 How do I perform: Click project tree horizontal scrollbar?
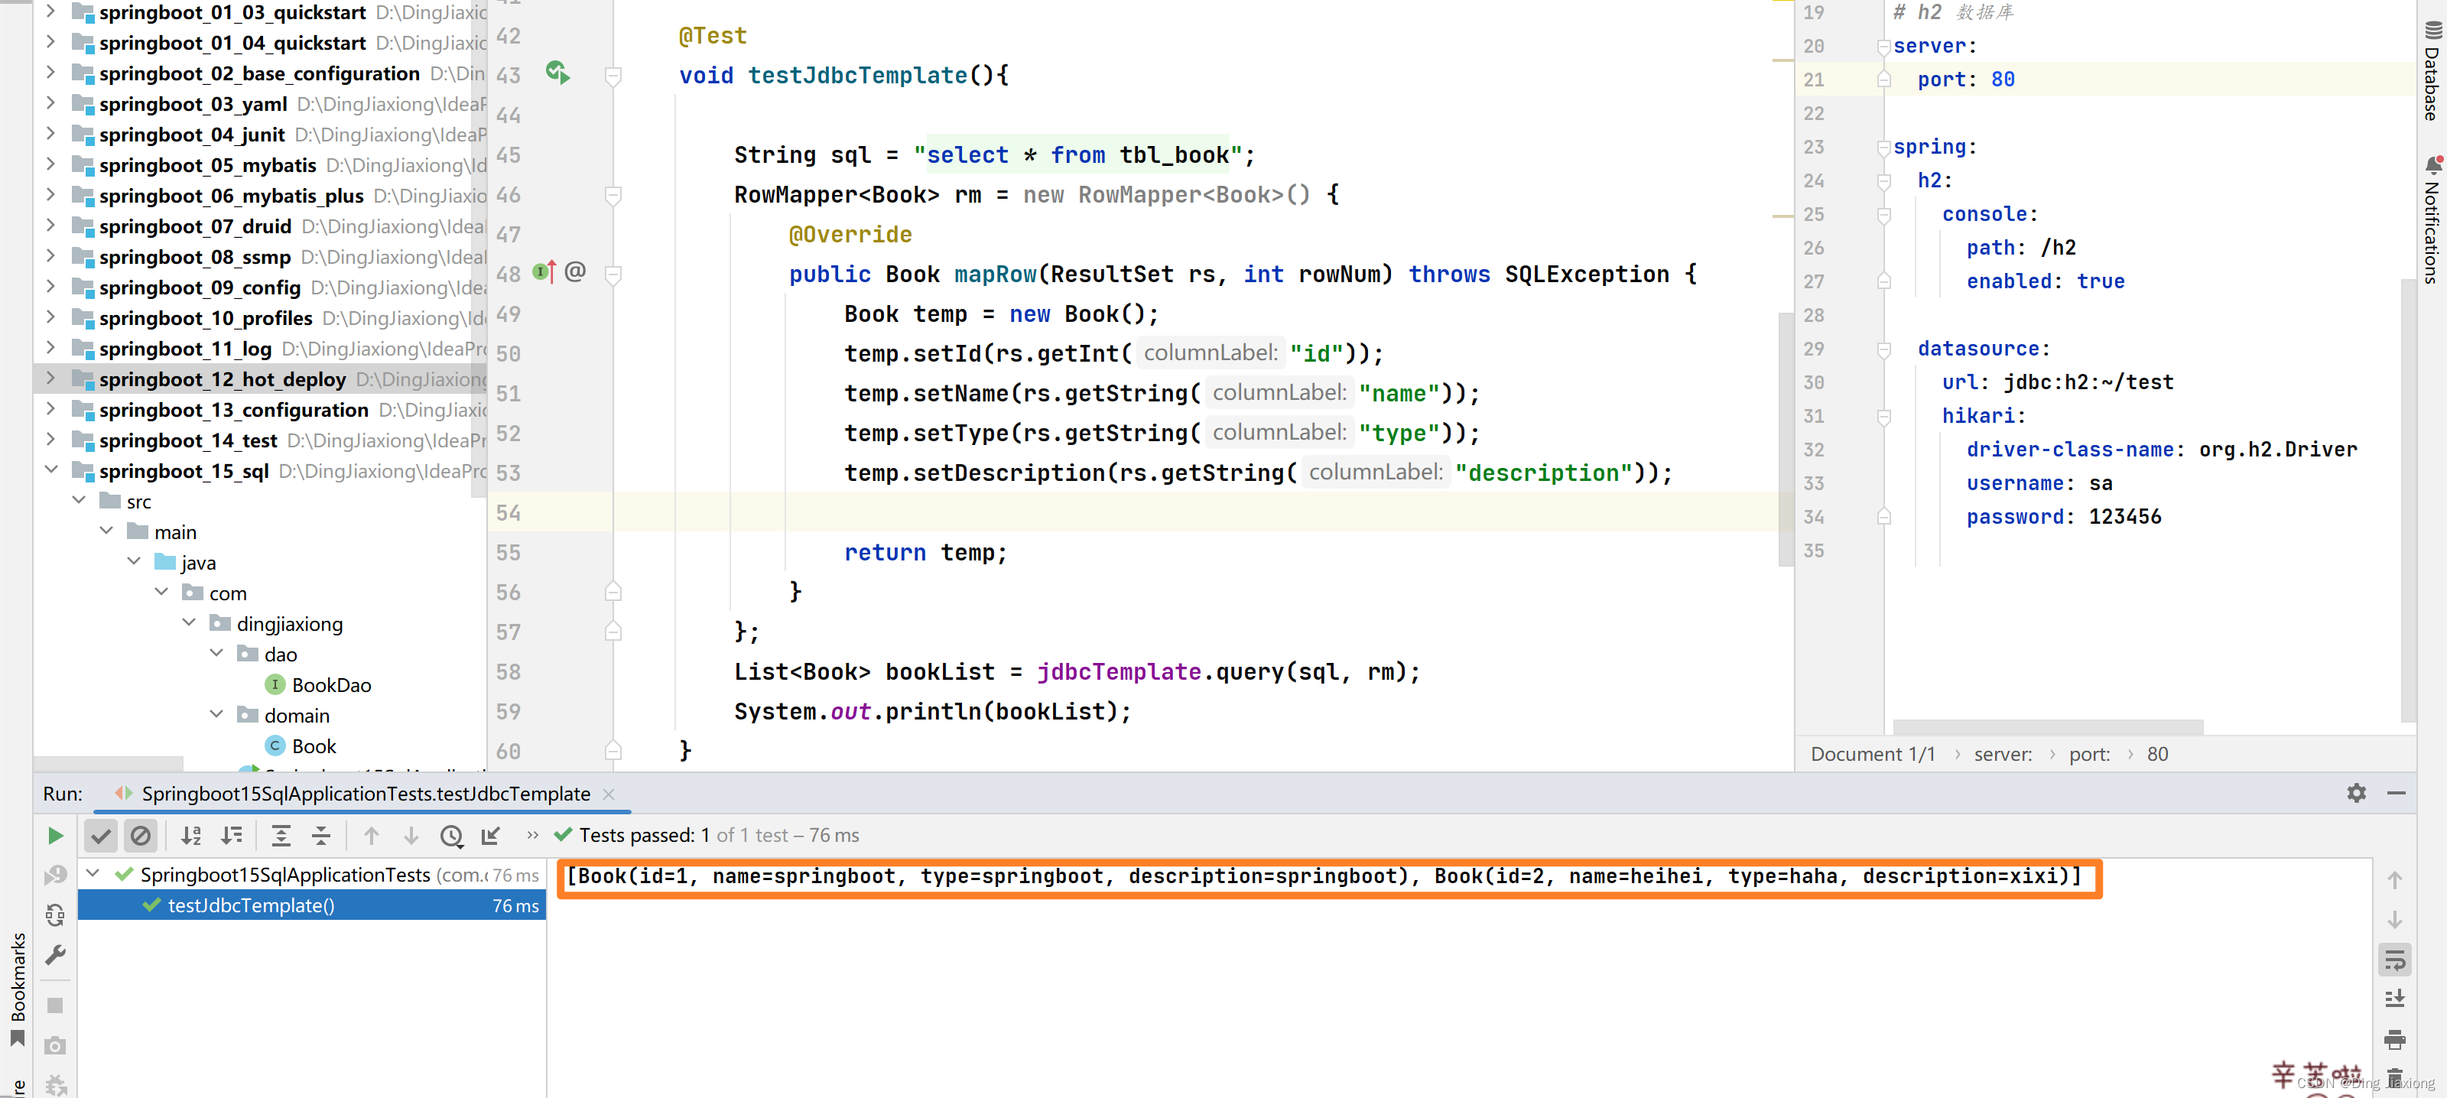point(109,764)
